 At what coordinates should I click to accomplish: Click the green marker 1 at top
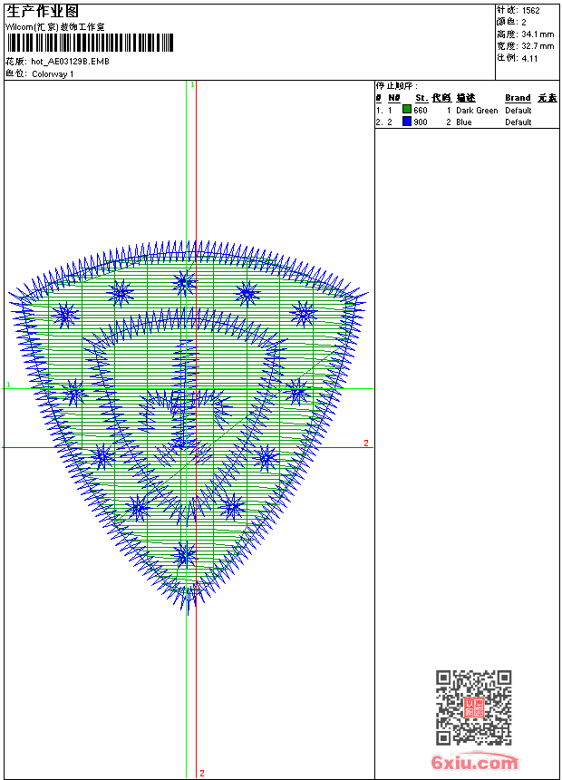point(192,84)
